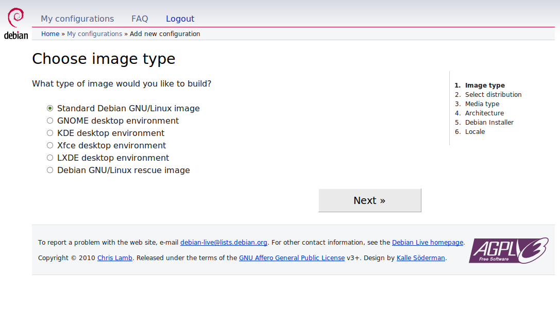This screenshot has height=324, width=560.
Task: Click the AGPLv3 Free Software badge
Action: click(508, 251)
